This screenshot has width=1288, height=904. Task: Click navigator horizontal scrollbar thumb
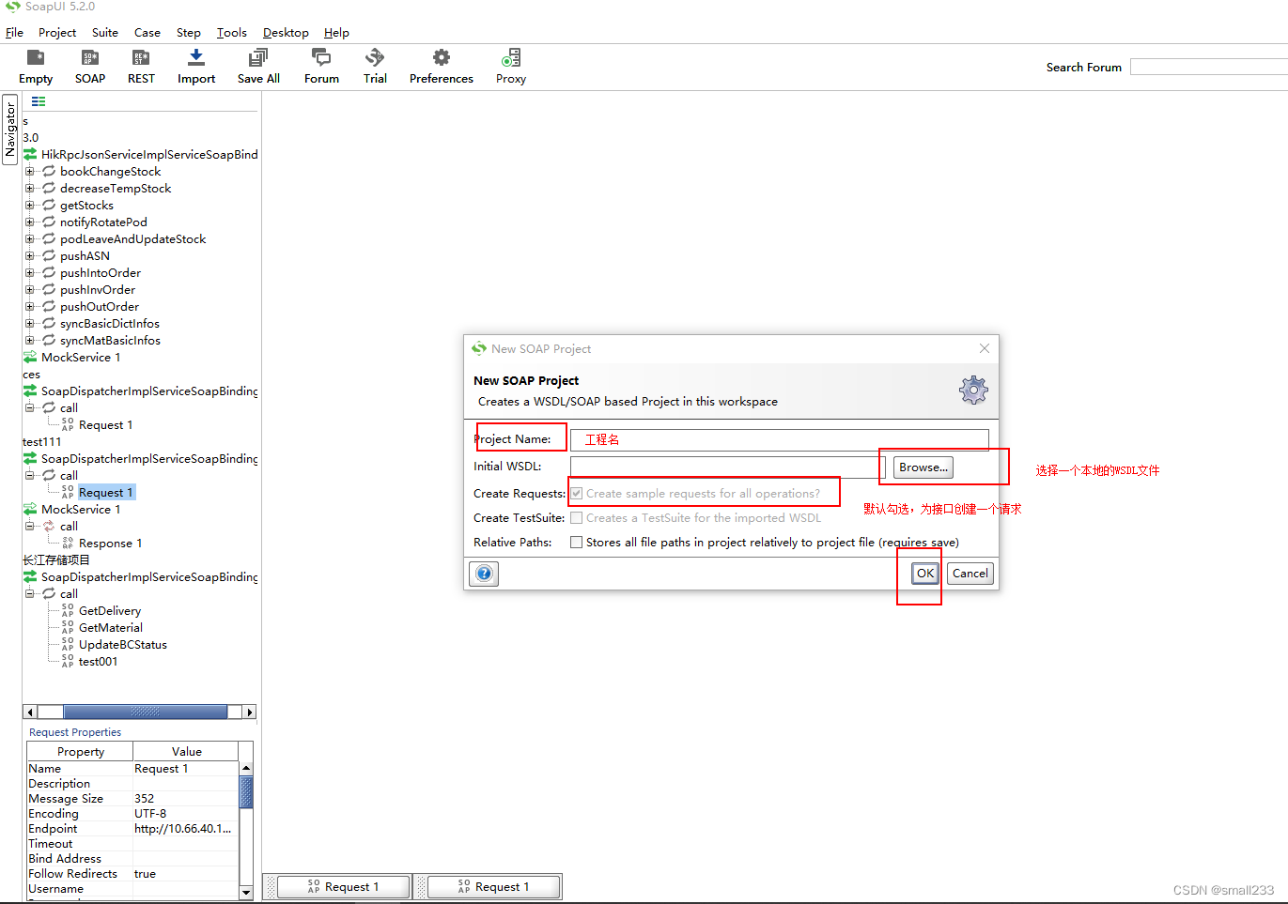point(146,712)
